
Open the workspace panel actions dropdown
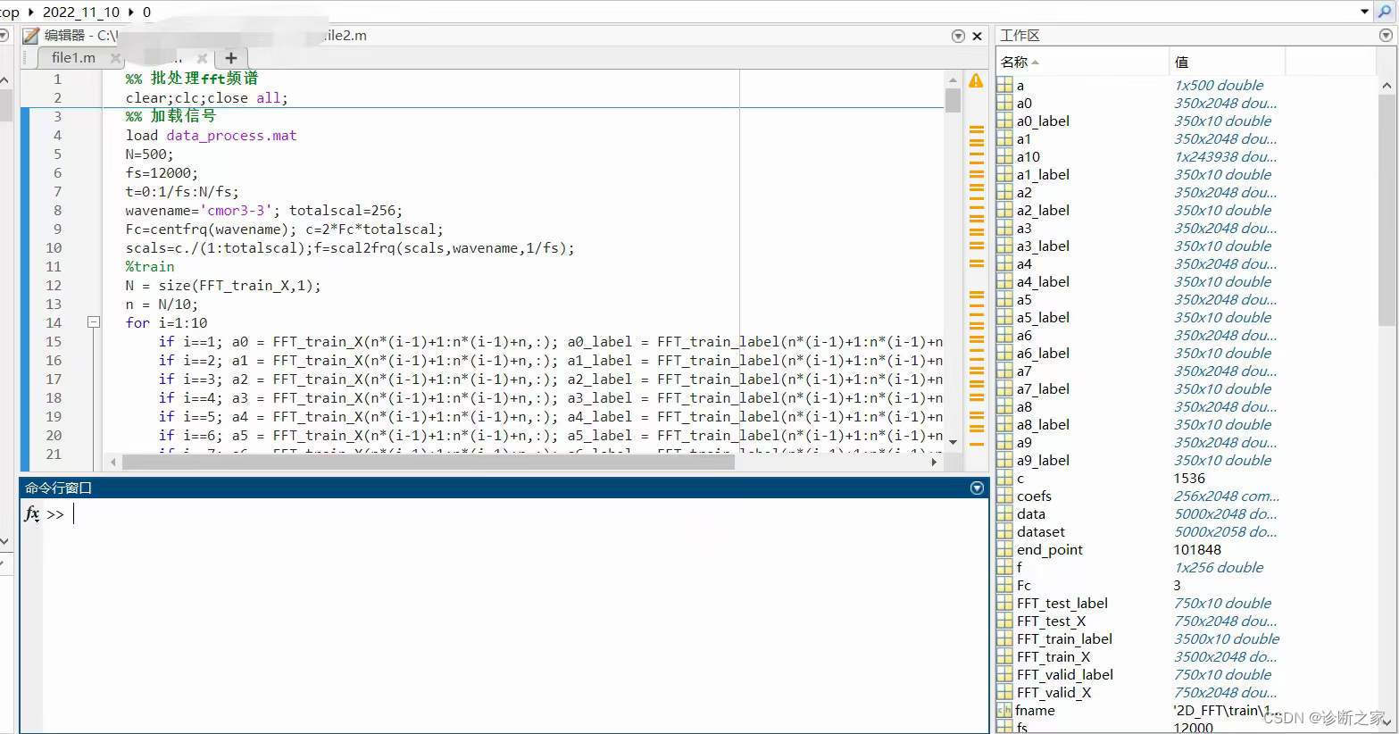click(1386, 35)
